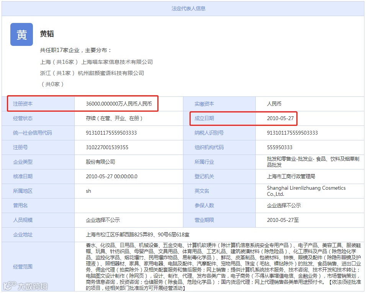The height and width of the screenshot is (293, 366).
Task: Select address 上海市松江区乐都西路825弄89、90号6层618室
Action: coord(138,234)
